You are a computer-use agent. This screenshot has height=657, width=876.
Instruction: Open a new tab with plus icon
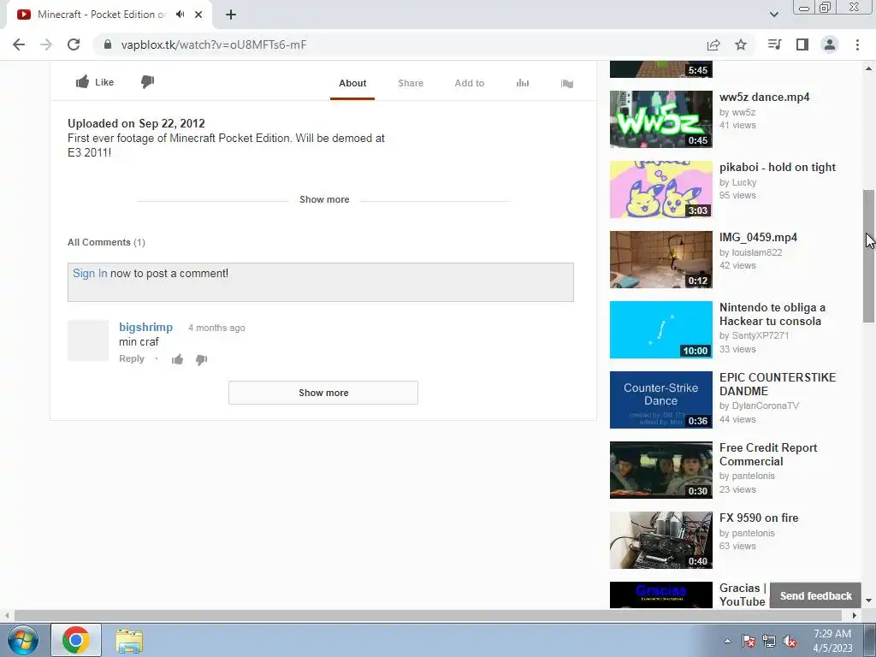[231, 15]
